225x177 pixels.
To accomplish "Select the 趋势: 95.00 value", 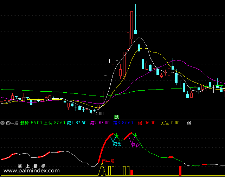I will pos(31,123).
